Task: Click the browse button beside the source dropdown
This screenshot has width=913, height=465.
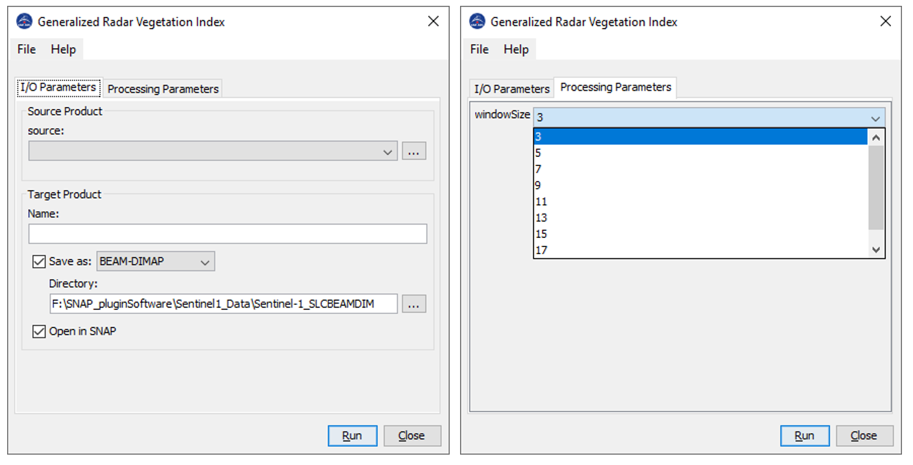Action: [x=414, y=151]
